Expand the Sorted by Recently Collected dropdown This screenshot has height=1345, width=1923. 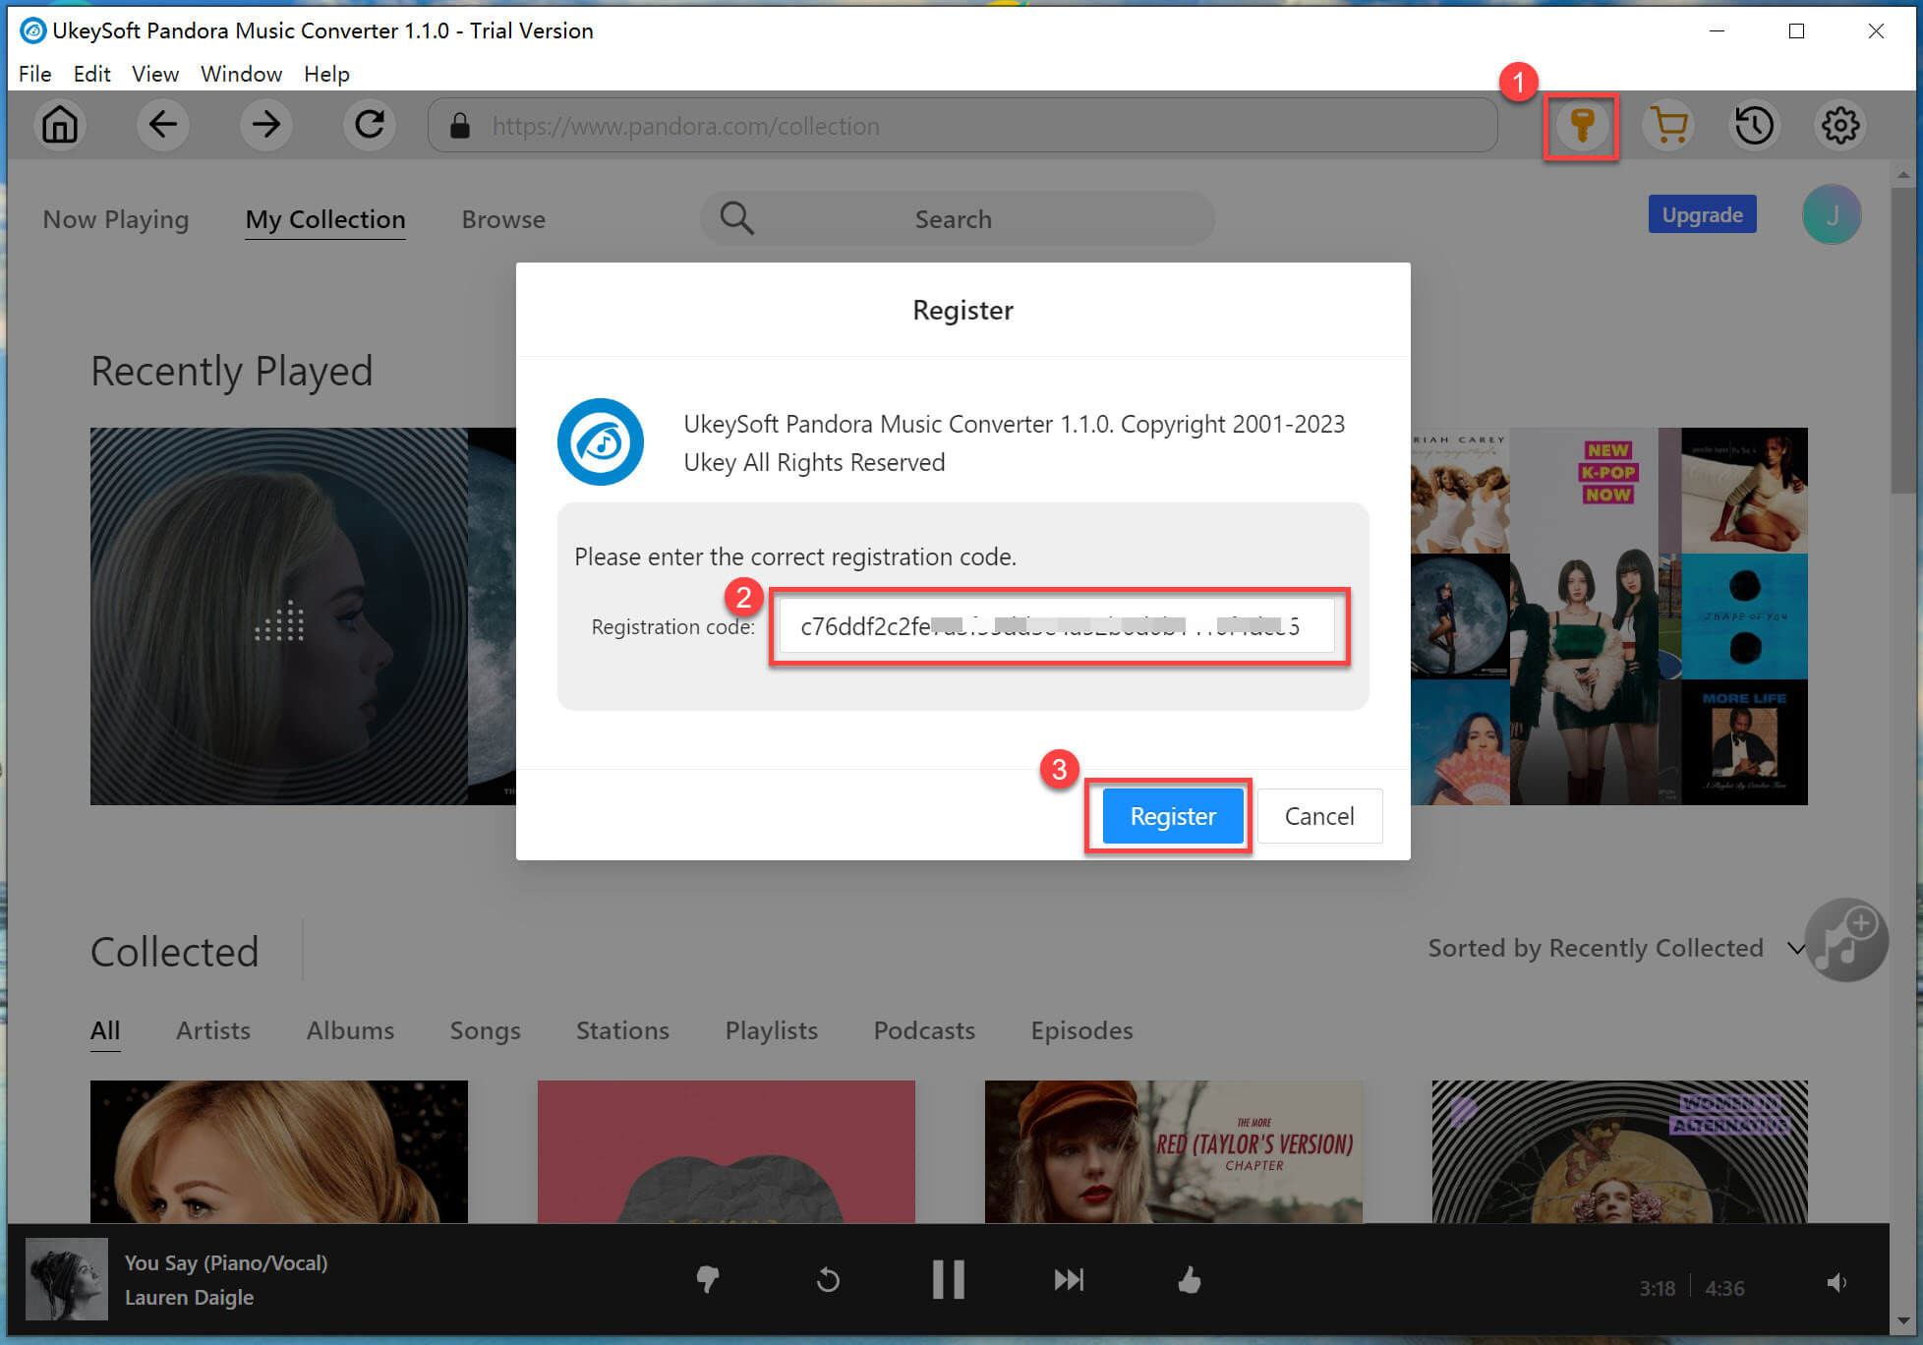coord(1799,949)
